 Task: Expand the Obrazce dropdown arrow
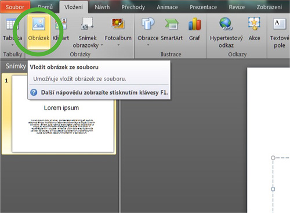[148, 45]
